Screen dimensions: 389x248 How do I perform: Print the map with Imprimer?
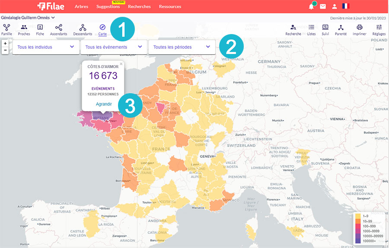[359, 29]
